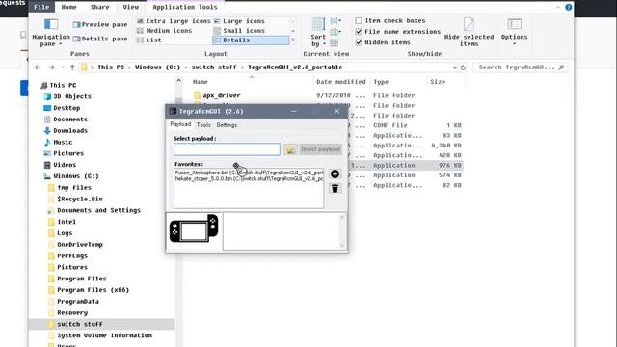617x347 pixels.
Task: Open address bar history dropdown
Action: [x=454, y=67]
